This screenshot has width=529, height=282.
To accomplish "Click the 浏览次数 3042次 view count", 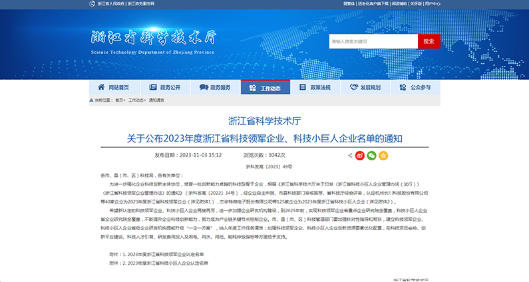I will [x=264, y=155].
